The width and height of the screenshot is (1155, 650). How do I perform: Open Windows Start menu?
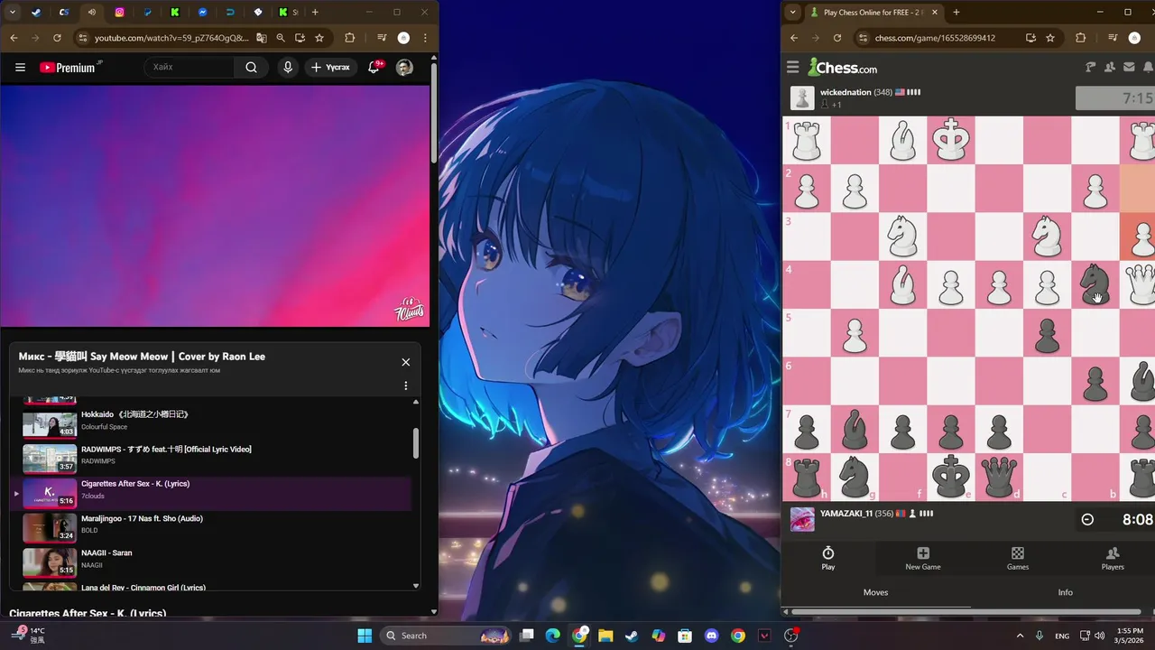click(x=365, y=636)
